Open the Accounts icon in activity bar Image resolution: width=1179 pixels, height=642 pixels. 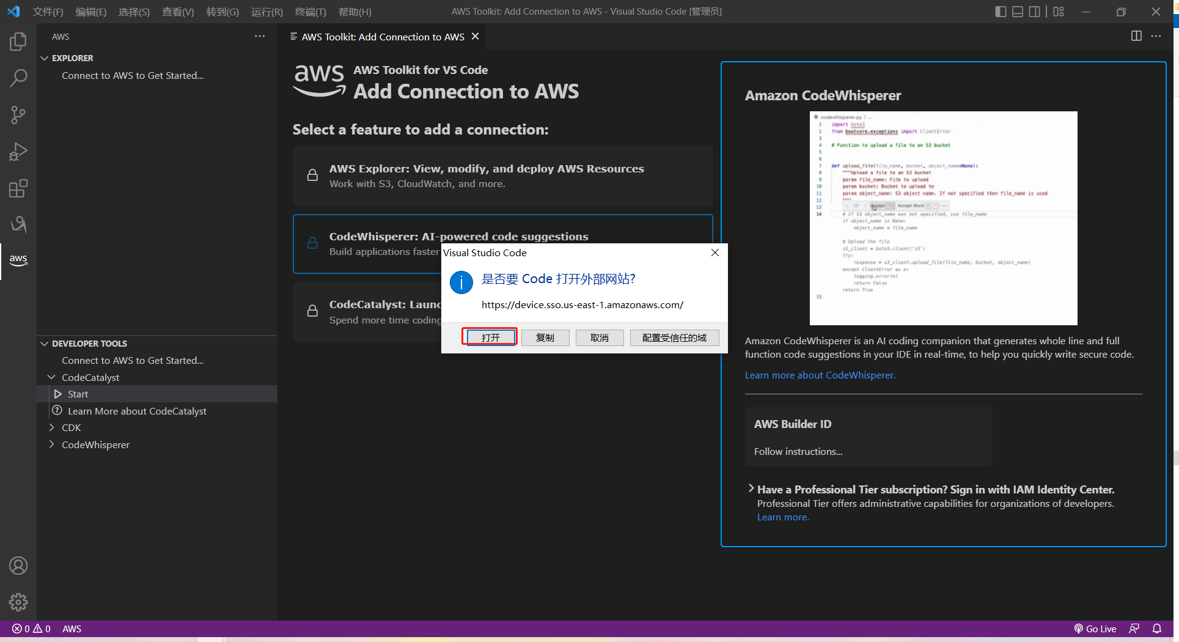click(18, 566)
